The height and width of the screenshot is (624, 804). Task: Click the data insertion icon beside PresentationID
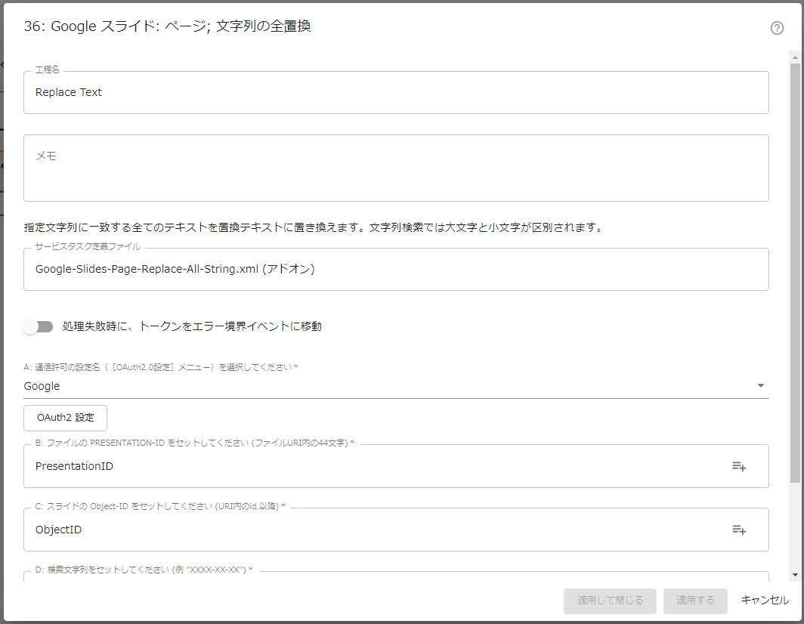739,466
